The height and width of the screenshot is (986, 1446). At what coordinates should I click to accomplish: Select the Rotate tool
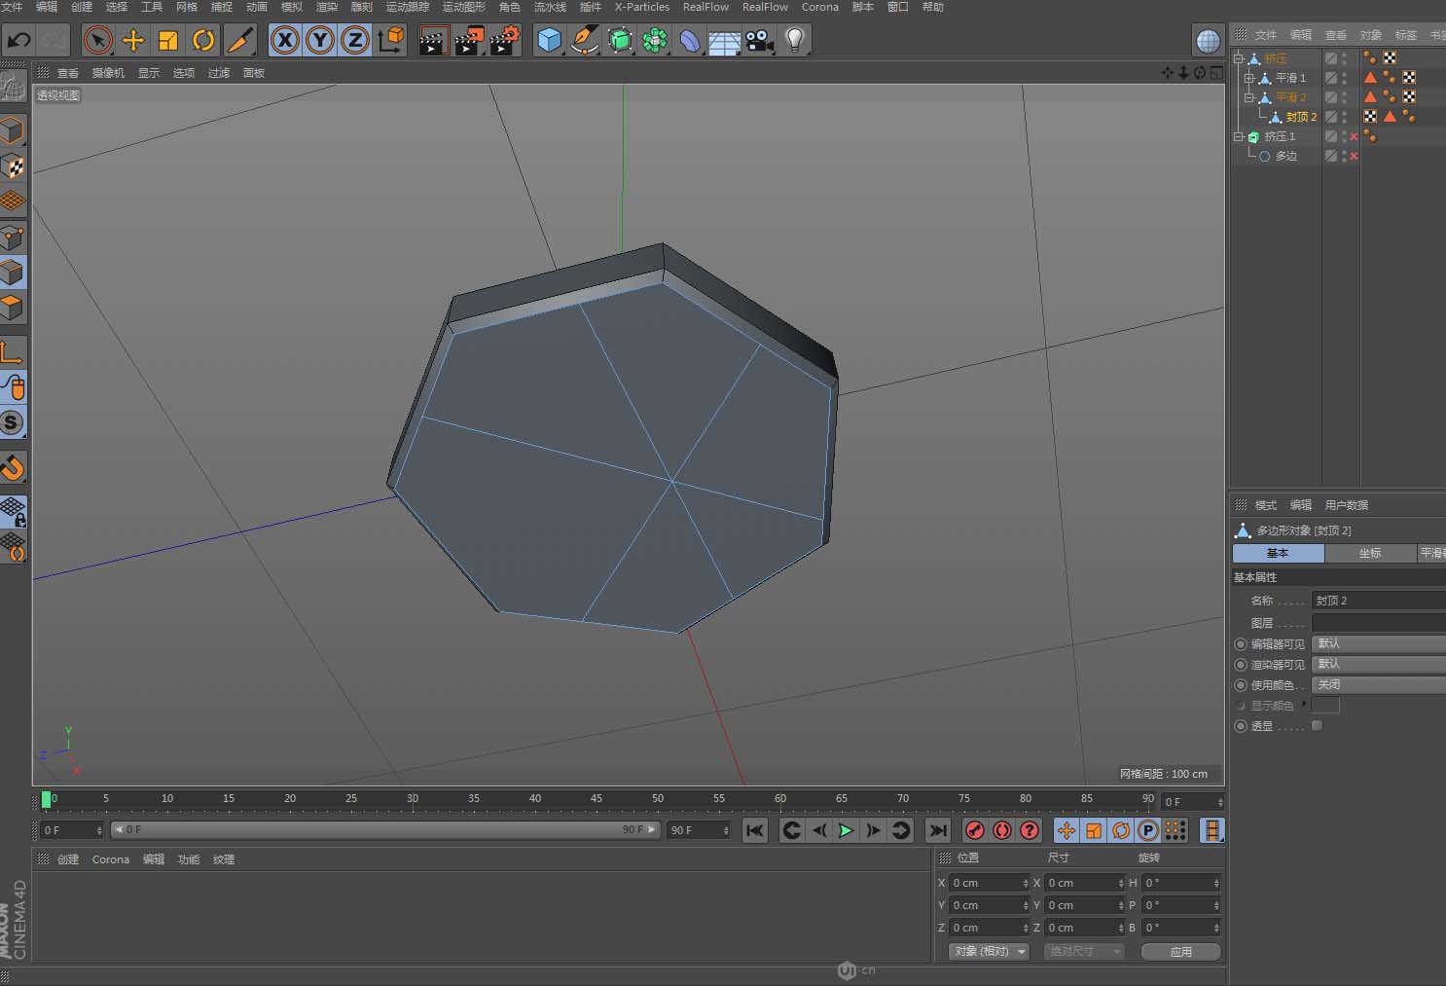(202, 40)
